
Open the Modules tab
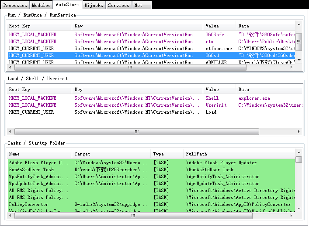(42, 5)
